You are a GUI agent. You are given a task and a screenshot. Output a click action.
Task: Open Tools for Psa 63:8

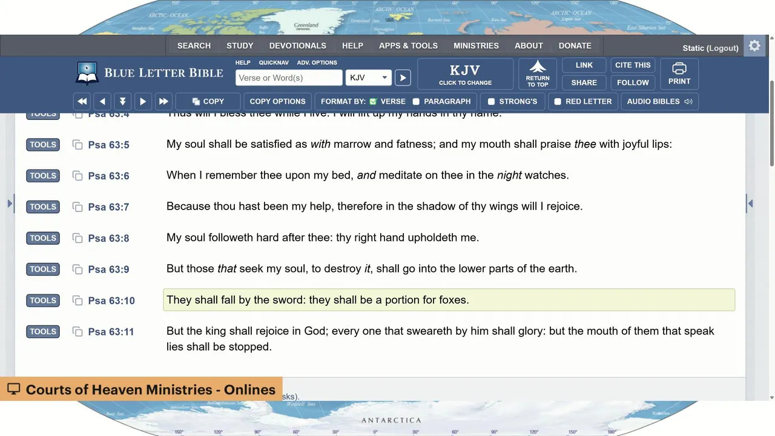43,238
